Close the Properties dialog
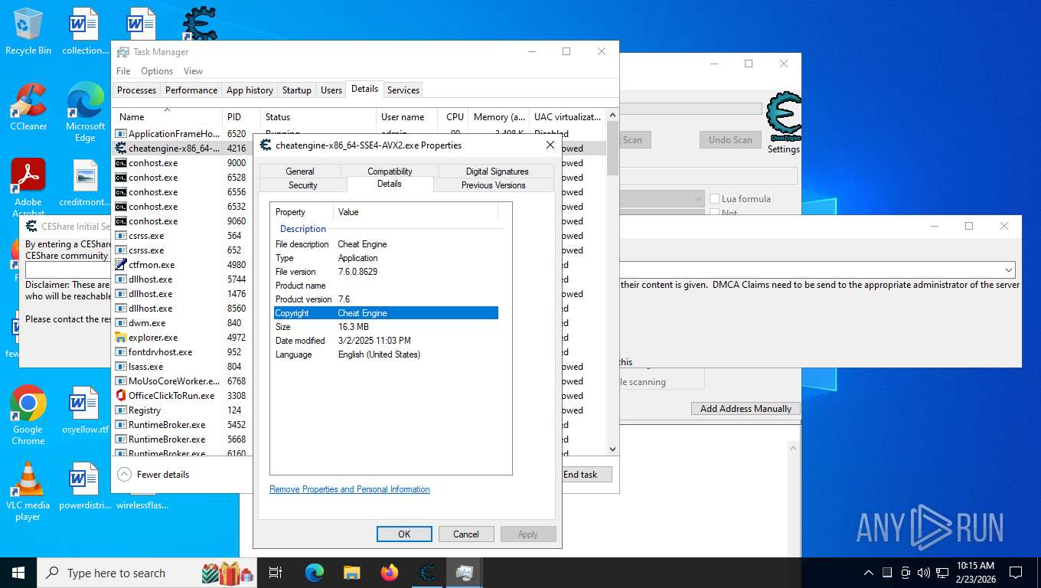Image resolution: width=1041 pixels, height=588 pixels. pos(550,145)
